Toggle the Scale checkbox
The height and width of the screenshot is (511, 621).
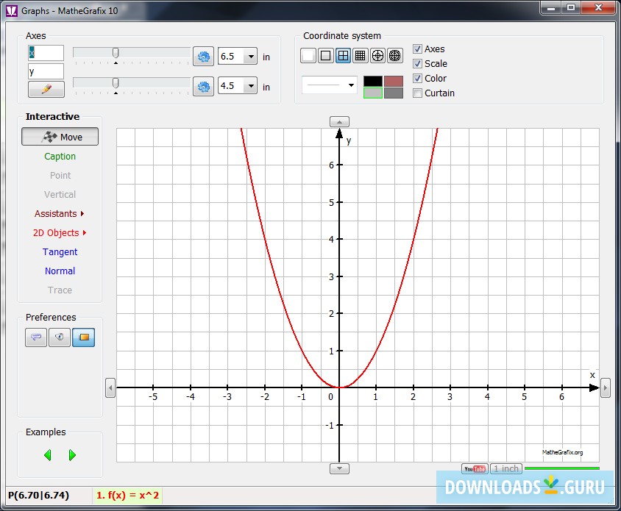pos(418,64)
